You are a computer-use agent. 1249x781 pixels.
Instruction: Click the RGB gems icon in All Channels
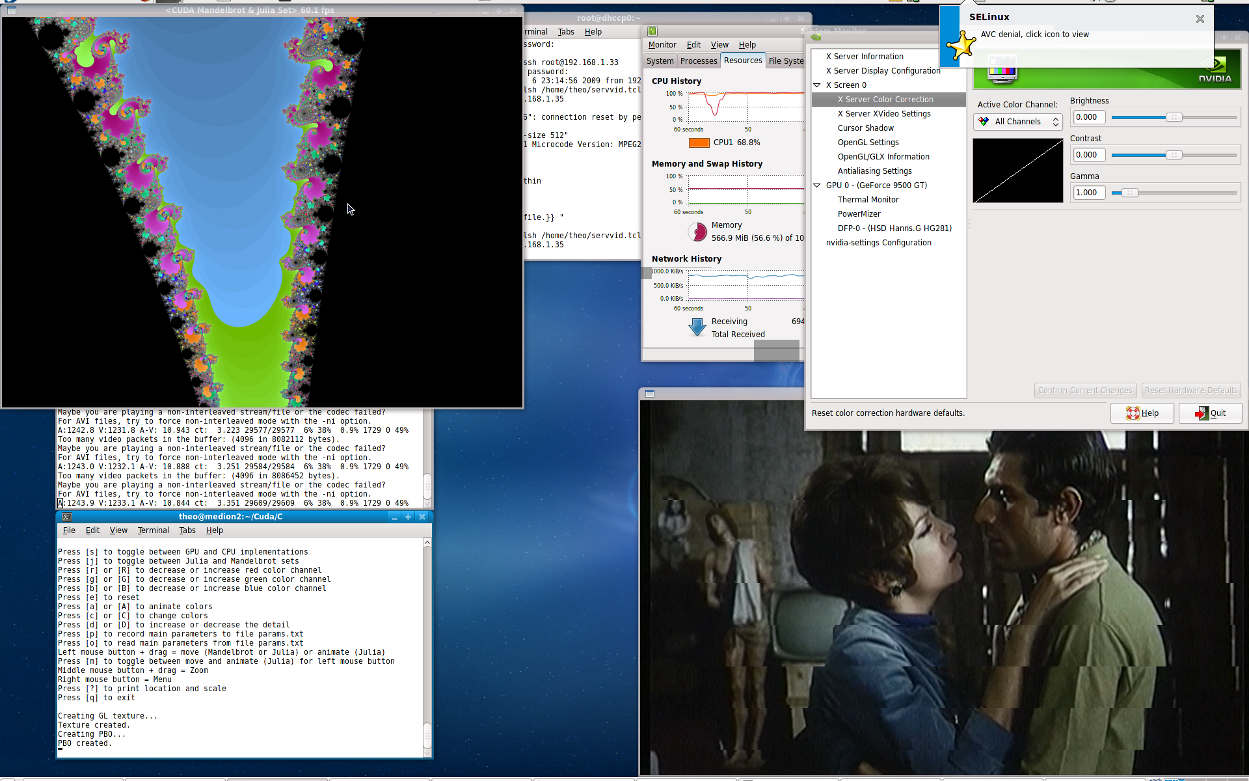tap(984, 122)
